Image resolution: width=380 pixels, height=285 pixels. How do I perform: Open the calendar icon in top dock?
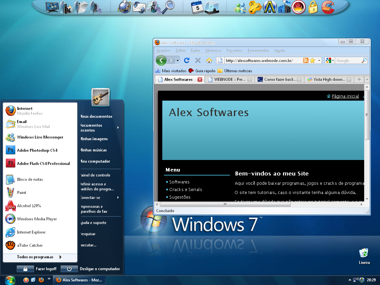click(197, 7)
